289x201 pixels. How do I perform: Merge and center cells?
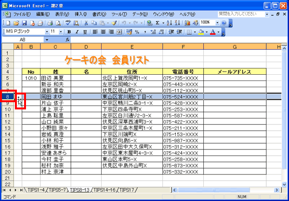[x=119, y=32]
